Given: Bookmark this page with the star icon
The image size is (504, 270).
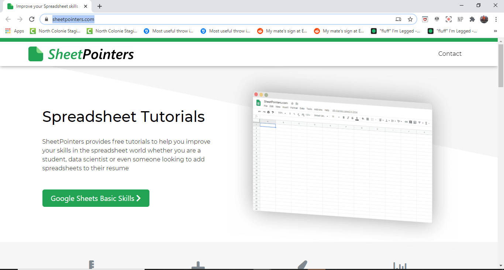Looking at the screenshot, I should pos(410,19).
